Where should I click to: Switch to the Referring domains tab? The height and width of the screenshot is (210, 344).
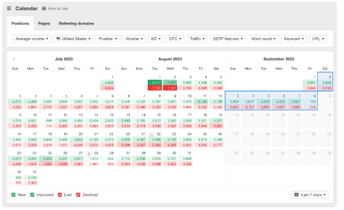tap(76, 23)
